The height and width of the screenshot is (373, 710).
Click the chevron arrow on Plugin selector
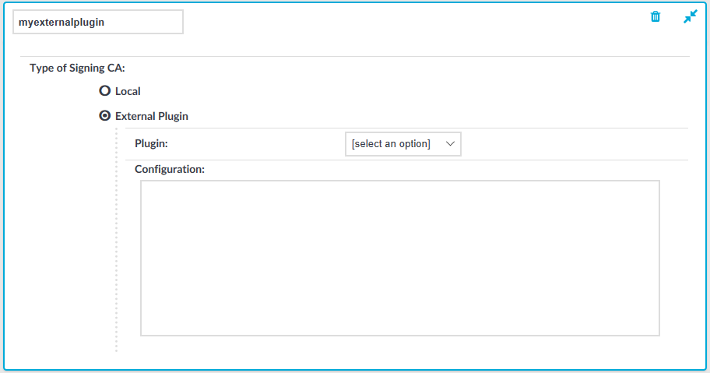point(450,144)
